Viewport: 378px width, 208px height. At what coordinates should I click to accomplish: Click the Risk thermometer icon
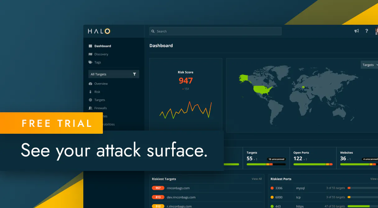point(90,92)
